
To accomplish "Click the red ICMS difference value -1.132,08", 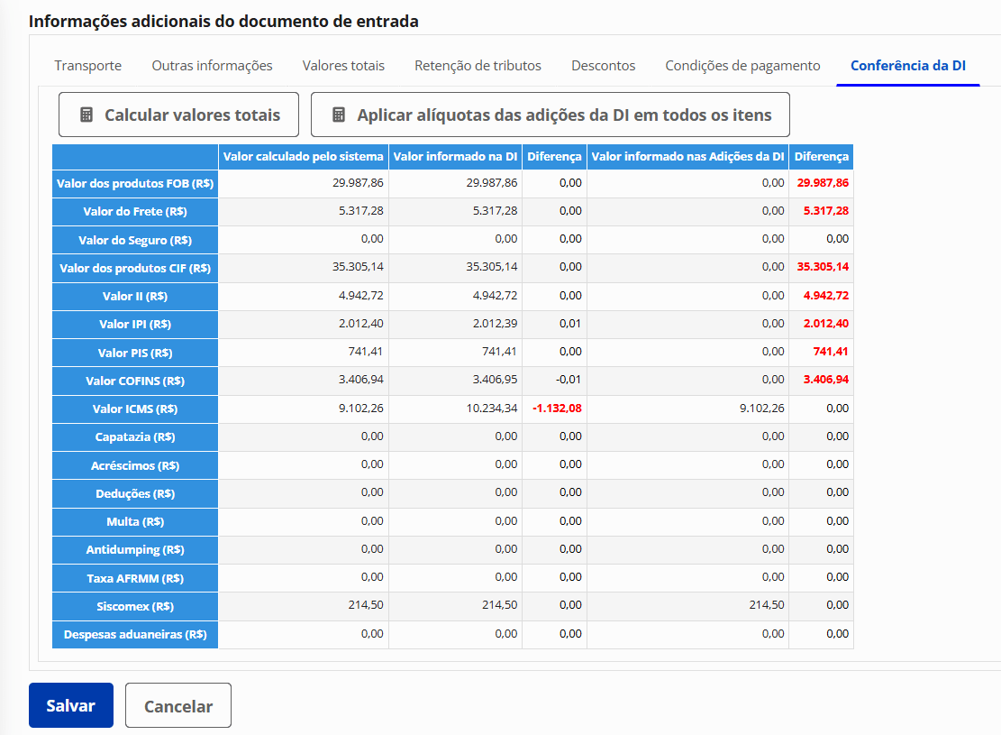I will [556, 409].
